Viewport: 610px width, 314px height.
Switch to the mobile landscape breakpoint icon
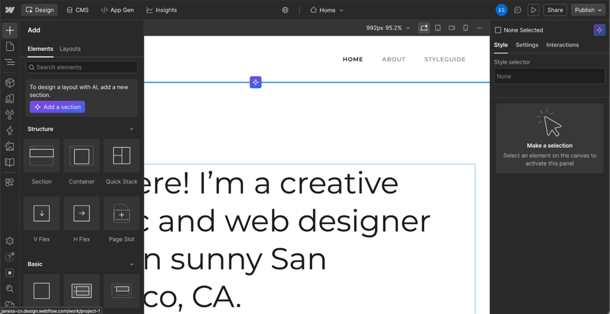(452, 28)
